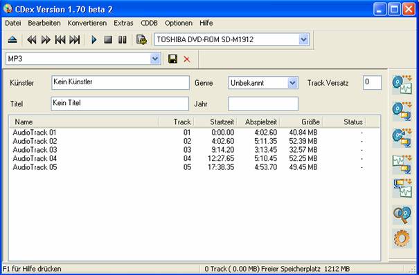Click the fast-forward playback icon
Image resolution: width=419 pixels, height=275 pixels.
tap(46, 40)
